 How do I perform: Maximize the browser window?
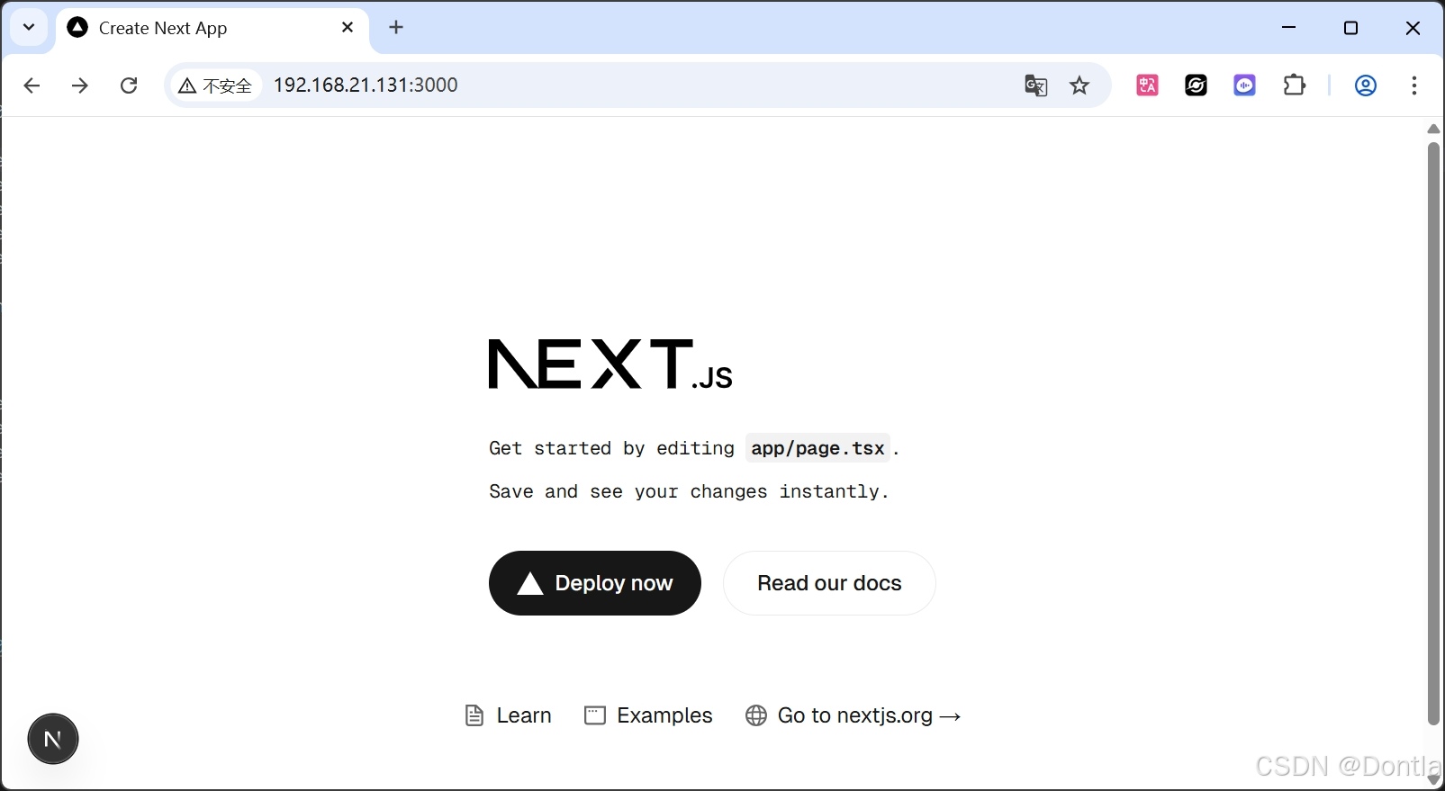pyautogui.click(x=1350, y=28)
